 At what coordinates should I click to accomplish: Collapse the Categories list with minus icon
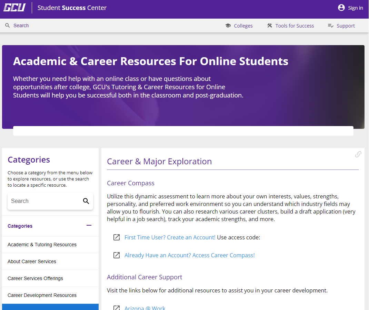(x=89, y=225)
